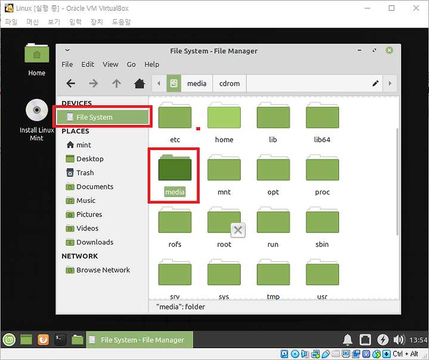Select the lib folder icon
This screenshot has height=360, width=429.
(x=273, y=115)
